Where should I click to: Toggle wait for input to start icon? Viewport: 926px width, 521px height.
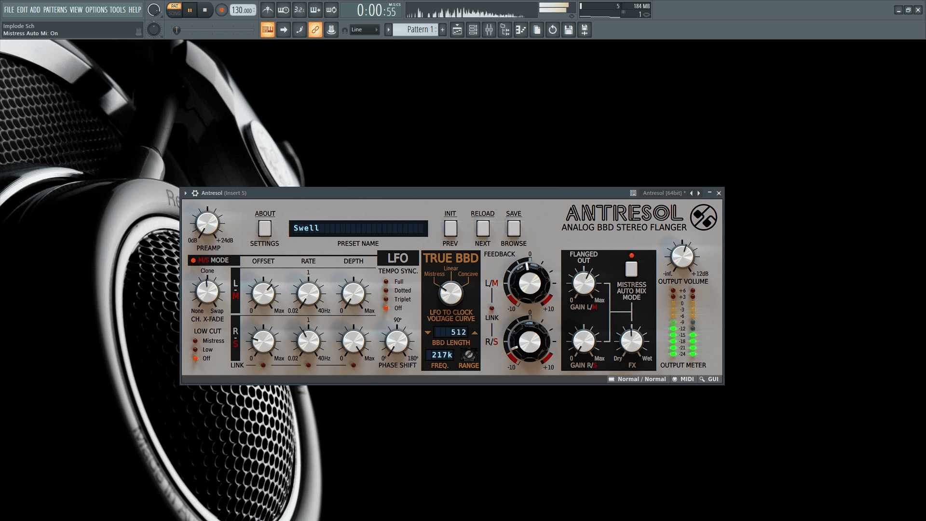pyautogui.click(x=284, y=10)
